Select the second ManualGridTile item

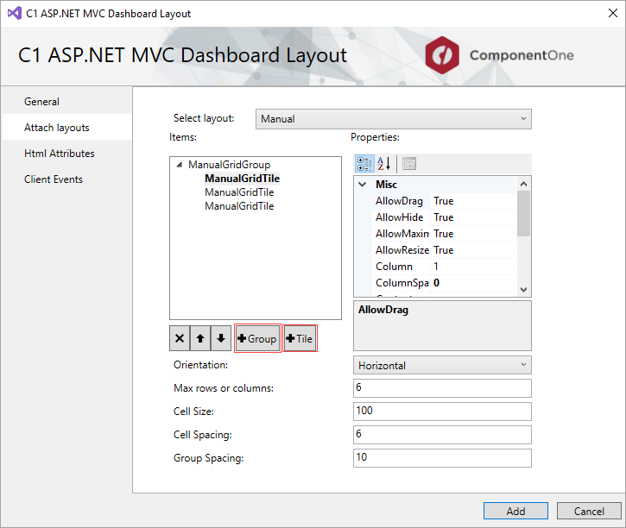[x=239, y=192]
